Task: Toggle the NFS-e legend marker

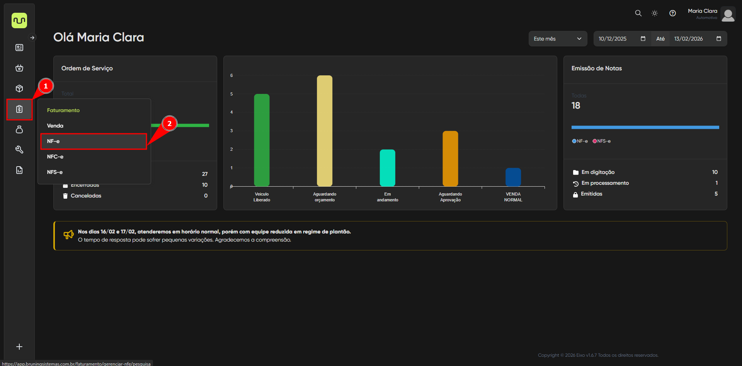Action: [595, 141]
